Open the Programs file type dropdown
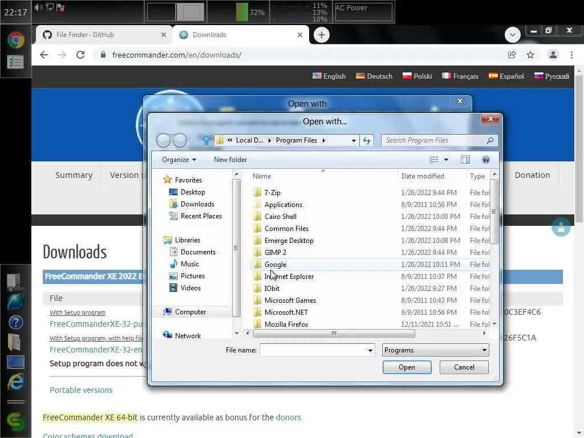 click(435, 350)
